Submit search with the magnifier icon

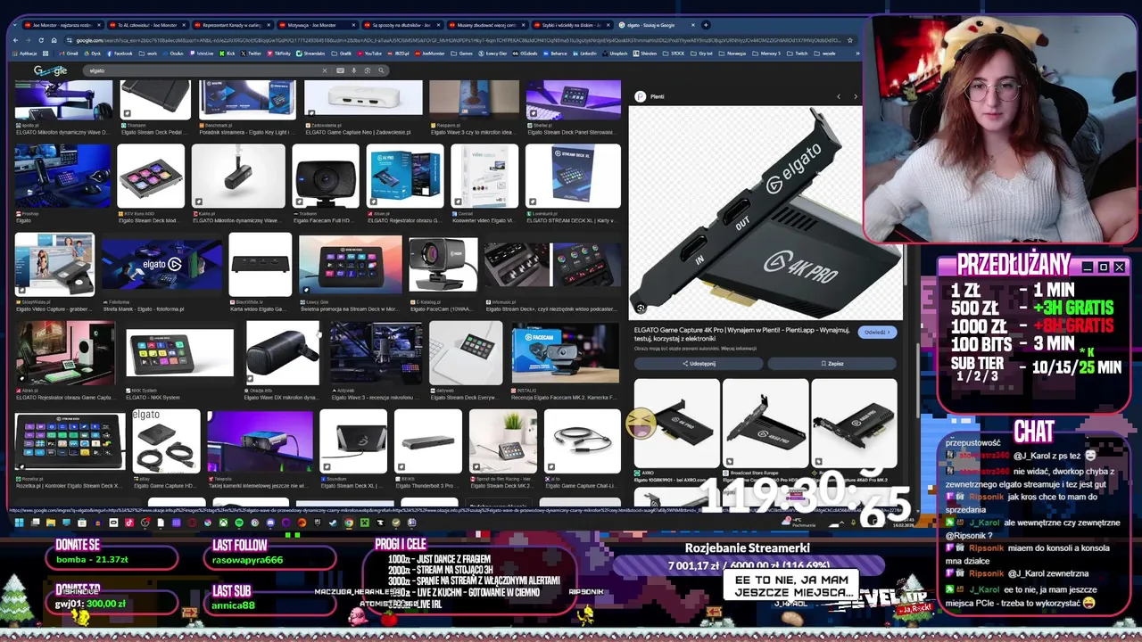pos(381,70)
